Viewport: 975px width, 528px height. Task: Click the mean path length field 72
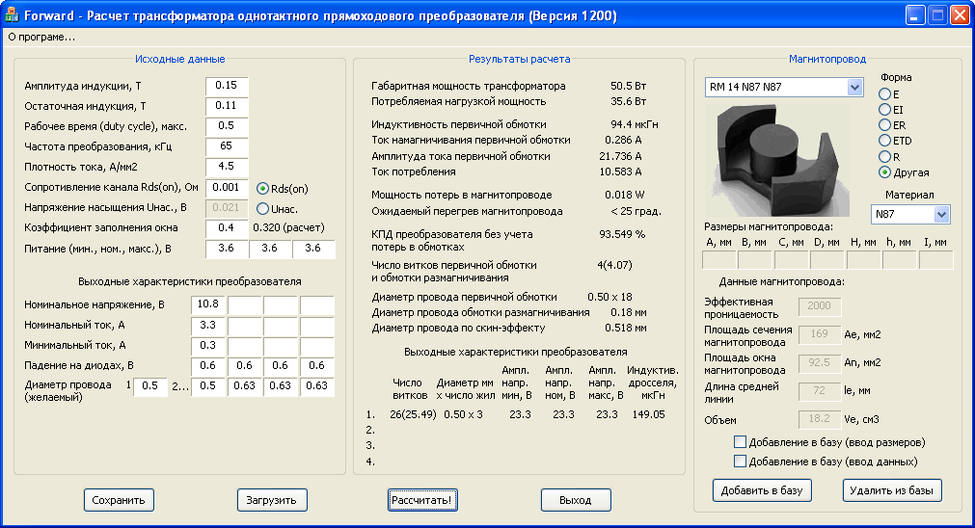click(820, 391)
